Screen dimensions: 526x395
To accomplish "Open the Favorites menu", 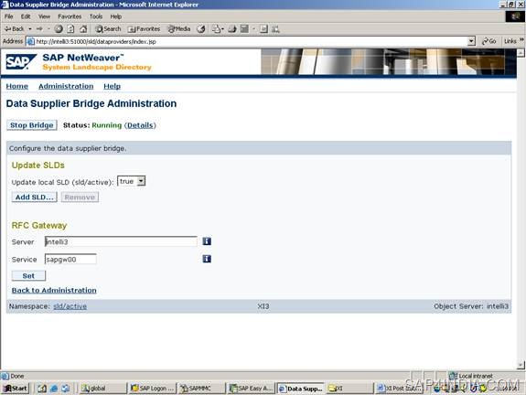I will 70,16.
